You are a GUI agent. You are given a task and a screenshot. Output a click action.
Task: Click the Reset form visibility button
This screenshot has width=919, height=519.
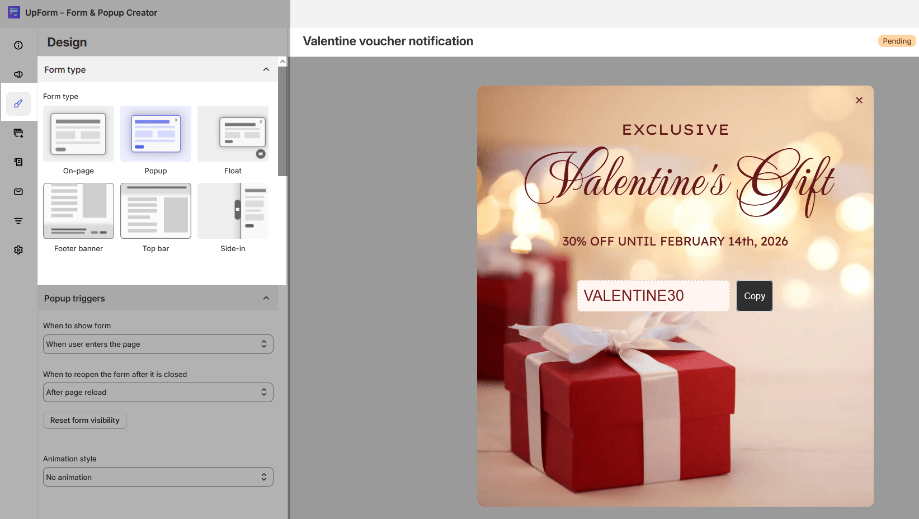coord(85,420)
